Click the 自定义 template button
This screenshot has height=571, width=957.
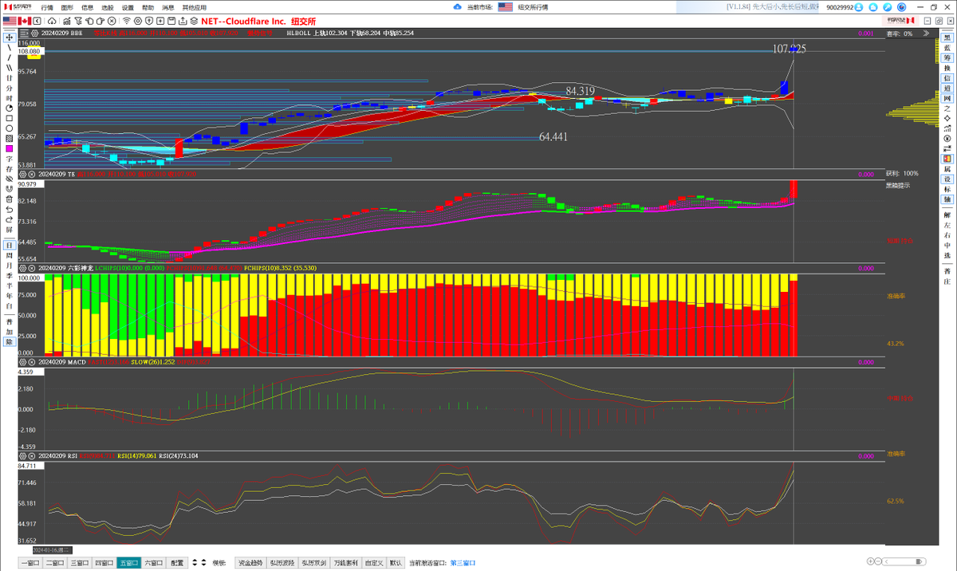pyautogui.click(x=373, y=562)
